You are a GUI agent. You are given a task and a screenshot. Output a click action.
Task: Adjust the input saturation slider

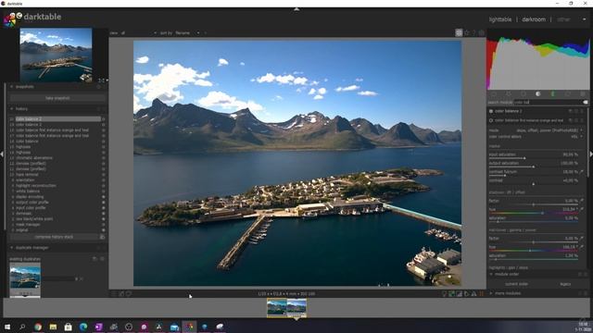[x=534, y=156]
